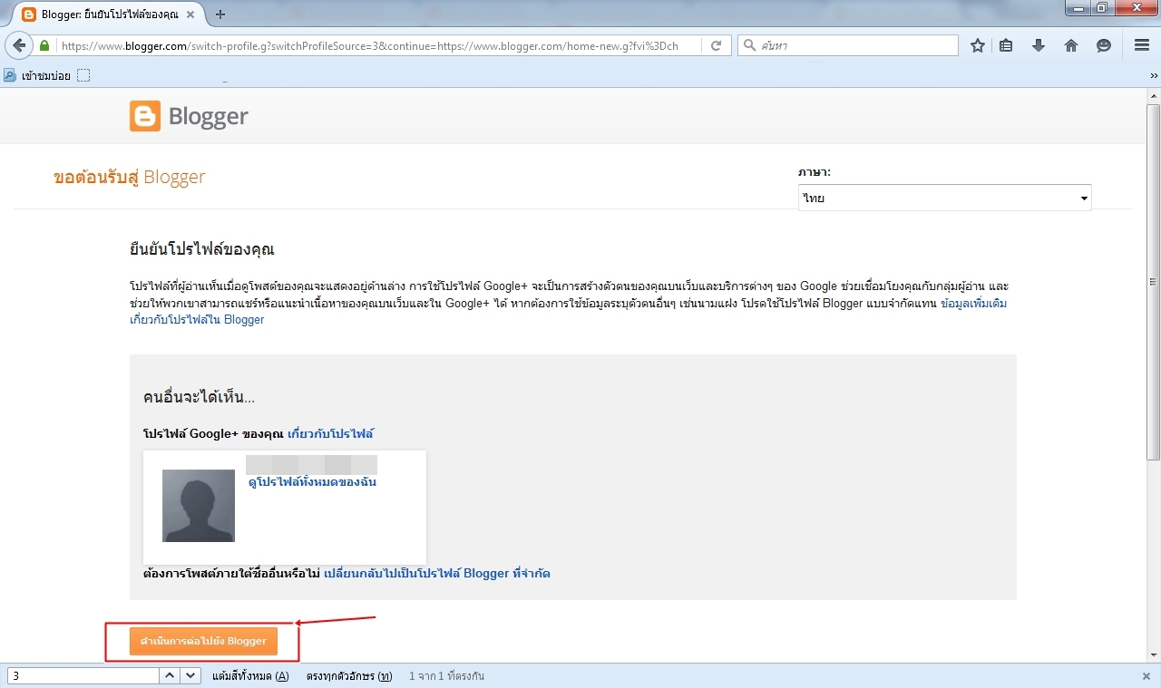Screen dimensions: 1161x688
Task: Click the vertical page scrollbar thumb
Action: [x=1154, y=281]
